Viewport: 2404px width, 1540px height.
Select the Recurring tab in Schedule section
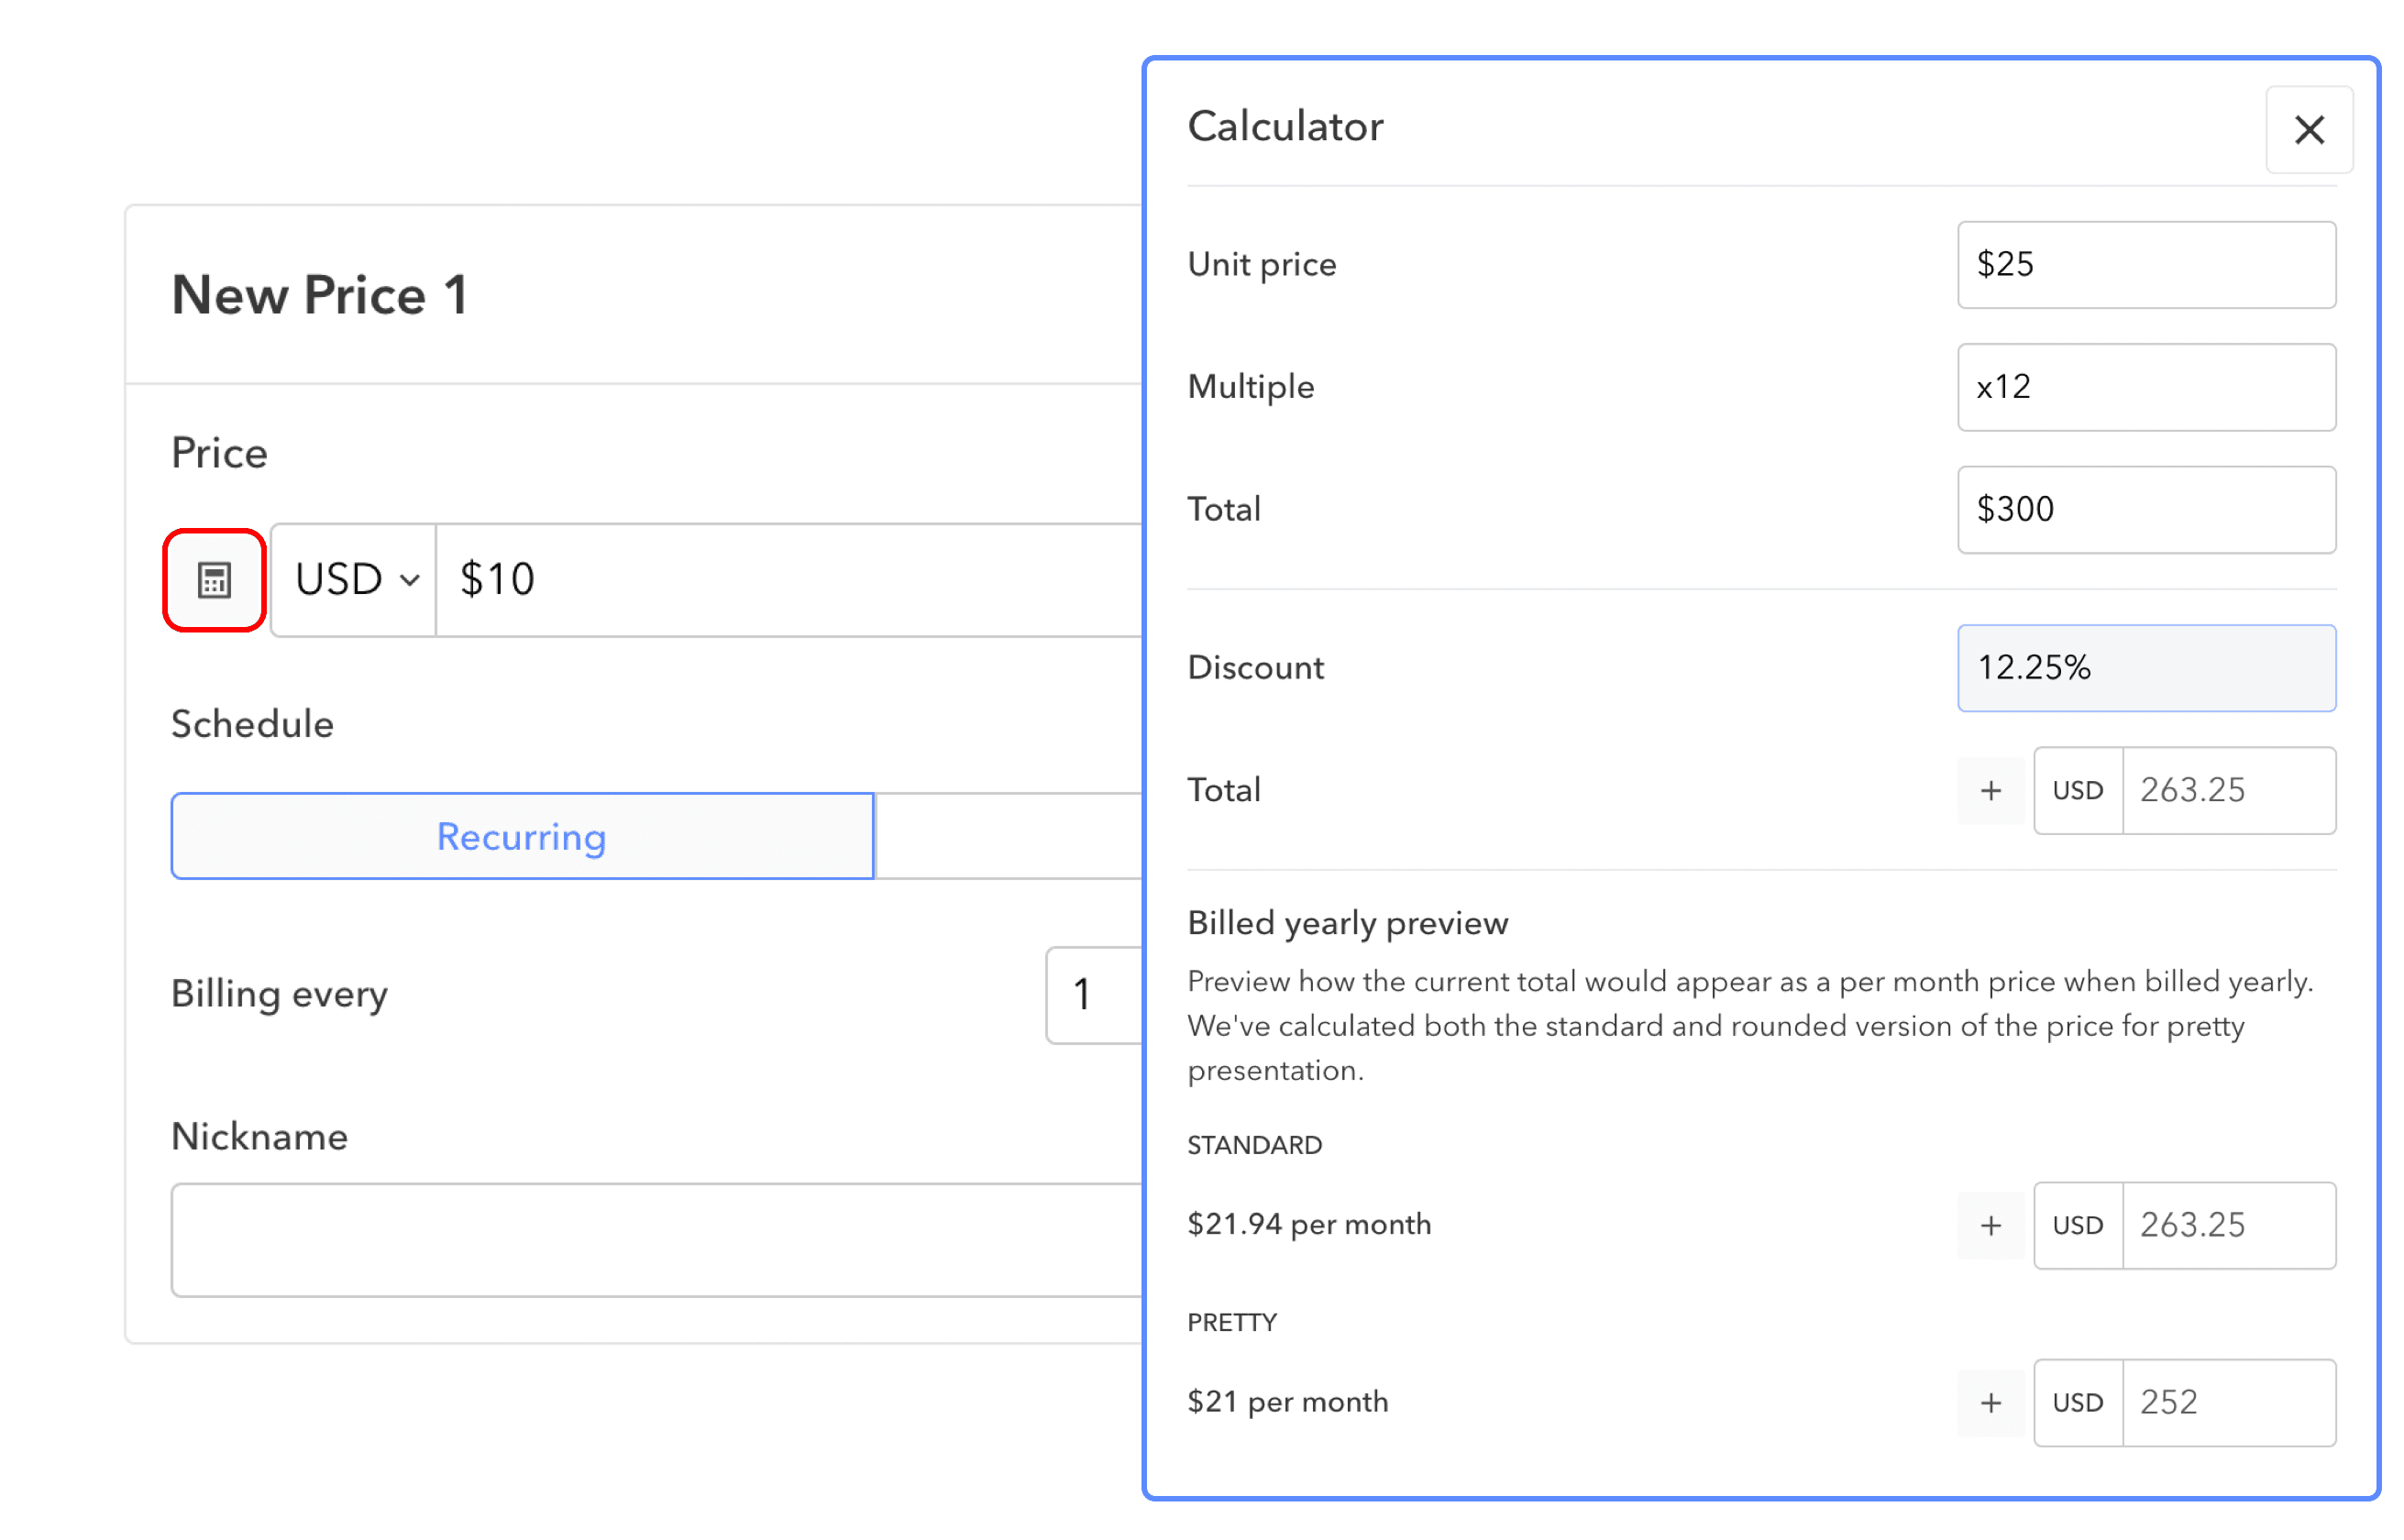523,834
